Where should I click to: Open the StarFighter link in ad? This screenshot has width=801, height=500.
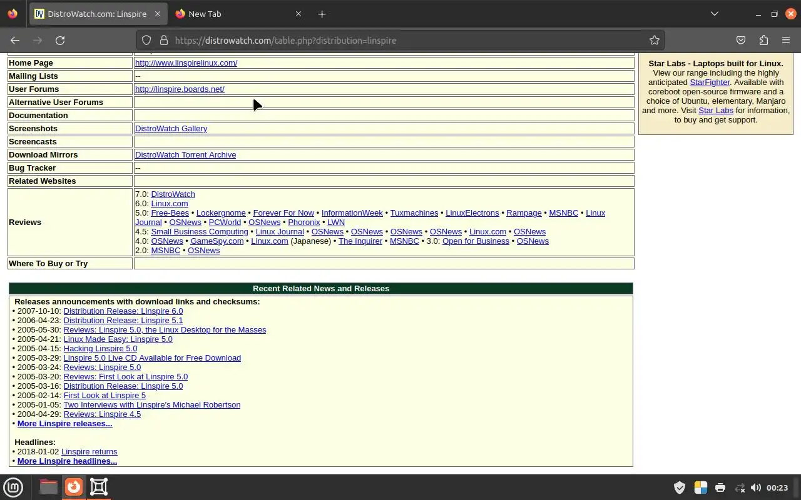710,82
